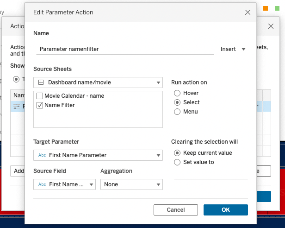Expand the Source Sheets dropdown arrow
285x228 pixels.
pyautogui.click(x=158, y=82)
